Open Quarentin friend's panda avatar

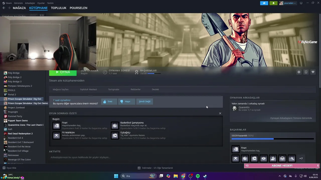[x=234, y=108]
